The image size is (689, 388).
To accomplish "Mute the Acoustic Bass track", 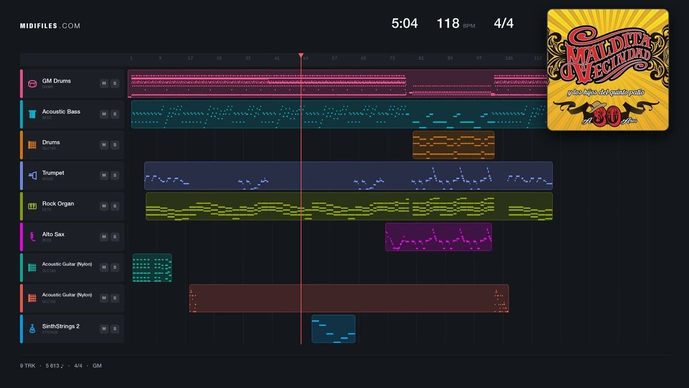I will 104,114.
